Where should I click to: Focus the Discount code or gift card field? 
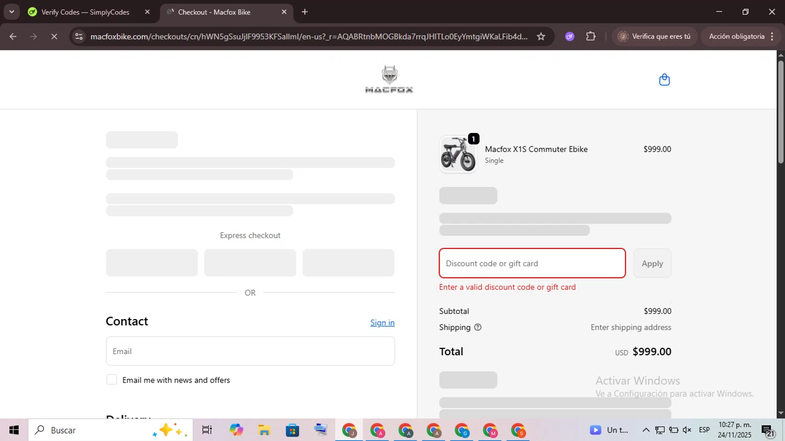[x=532, y=263]
